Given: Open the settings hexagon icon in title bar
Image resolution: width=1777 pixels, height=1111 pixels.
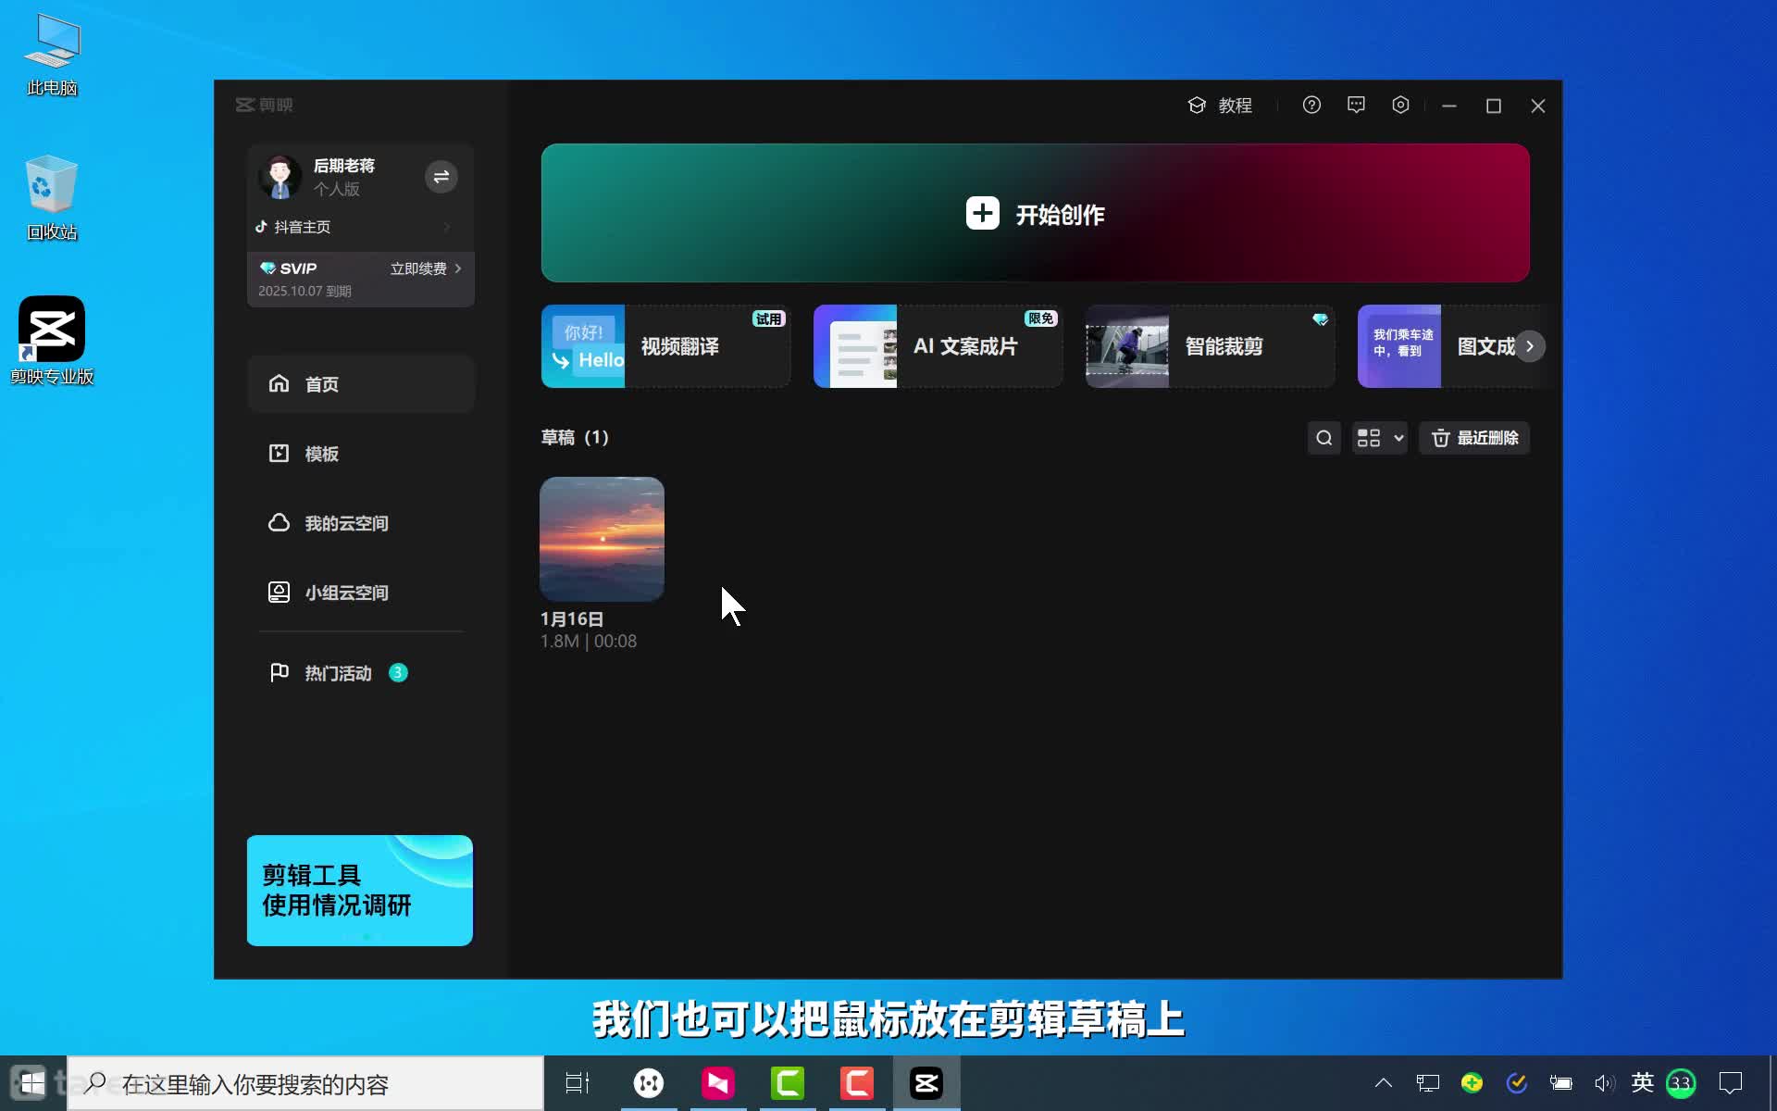Looking at the screenshot, I should coord(1400,106).
